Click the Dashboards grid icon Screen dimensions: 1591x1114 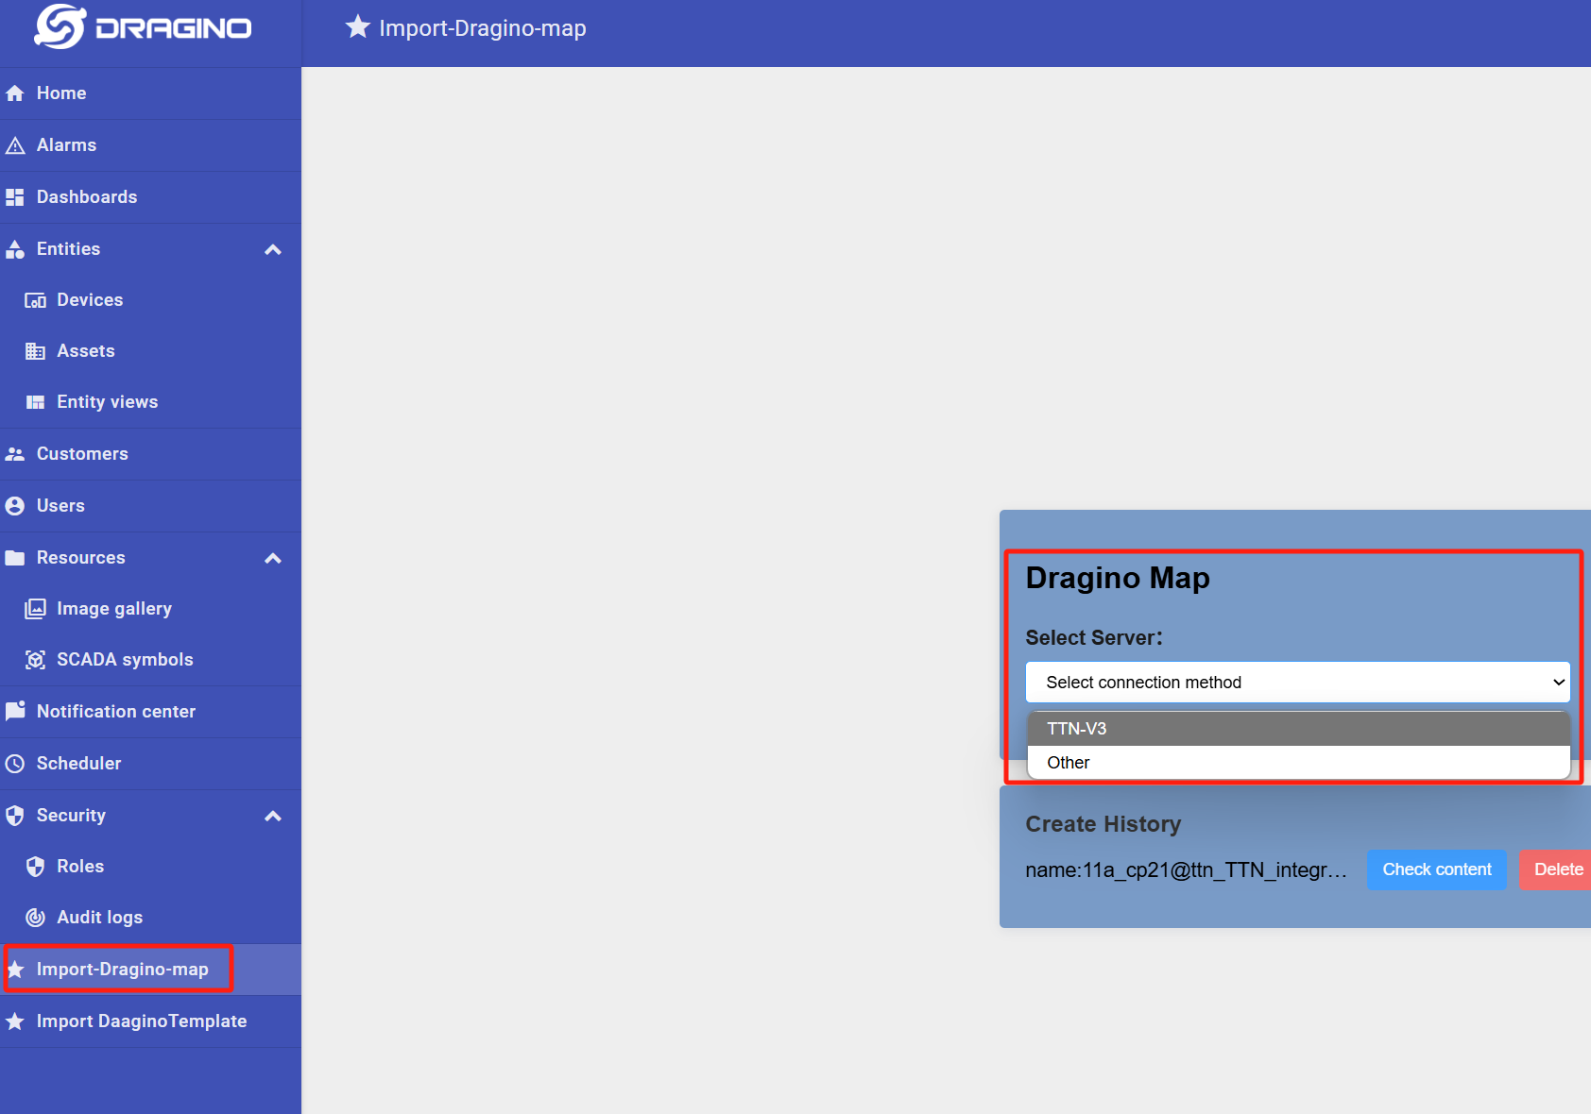coord(15,197)
